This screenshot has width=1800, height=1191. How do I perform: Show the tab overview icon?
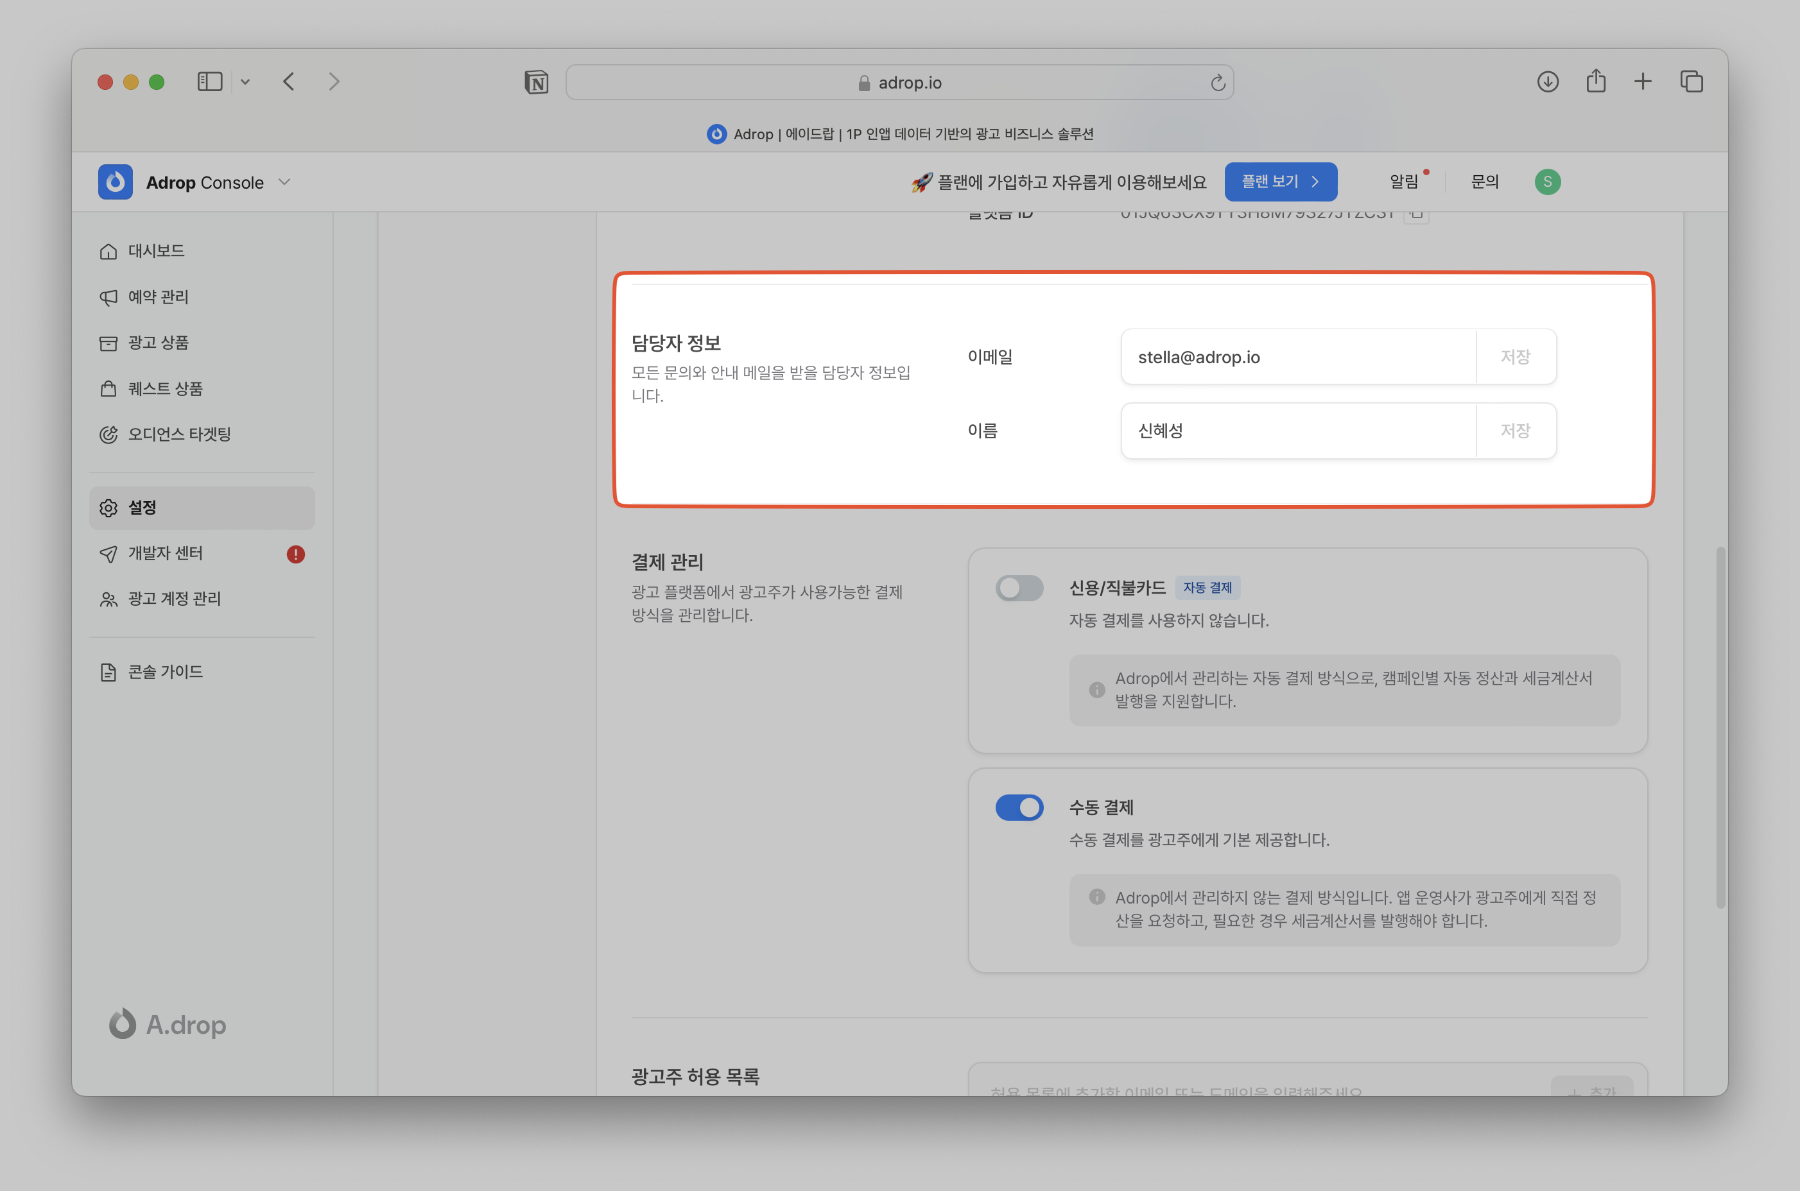tap(1692, 81)
